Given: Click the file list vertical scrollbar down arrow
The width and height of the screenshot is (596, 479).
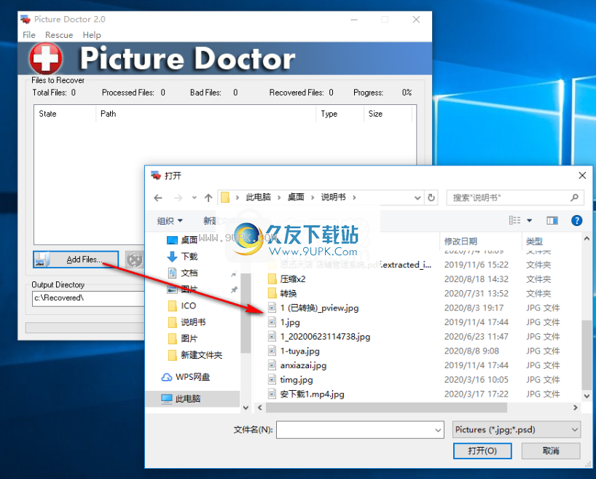Looking at the screenshot, I should pos(587,396).
